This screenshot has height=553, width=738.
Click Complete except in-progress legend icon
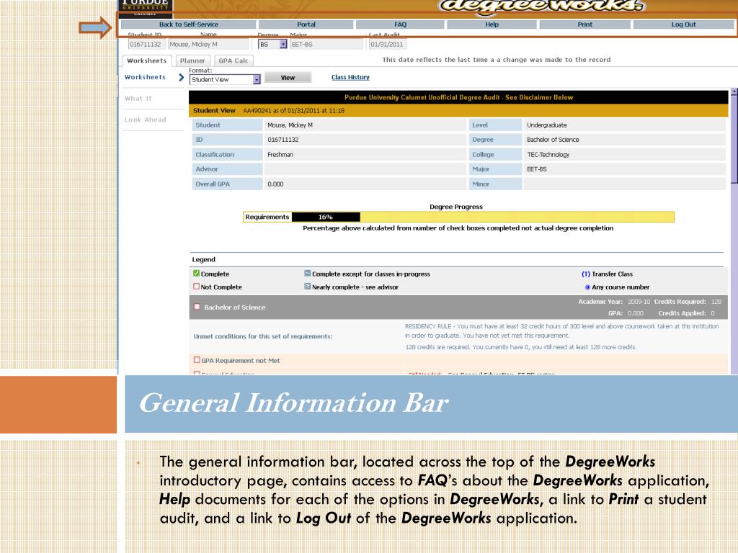[x=307, y=273]
